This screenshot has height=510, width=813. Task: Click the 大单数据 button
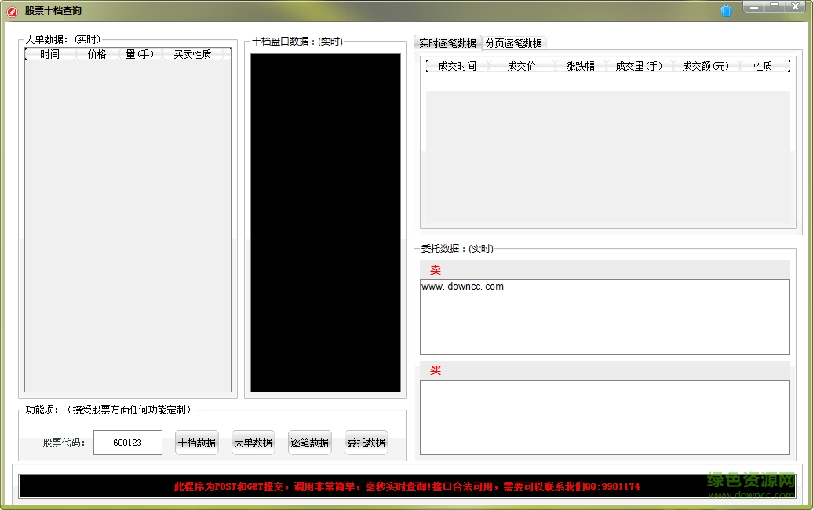253,442
